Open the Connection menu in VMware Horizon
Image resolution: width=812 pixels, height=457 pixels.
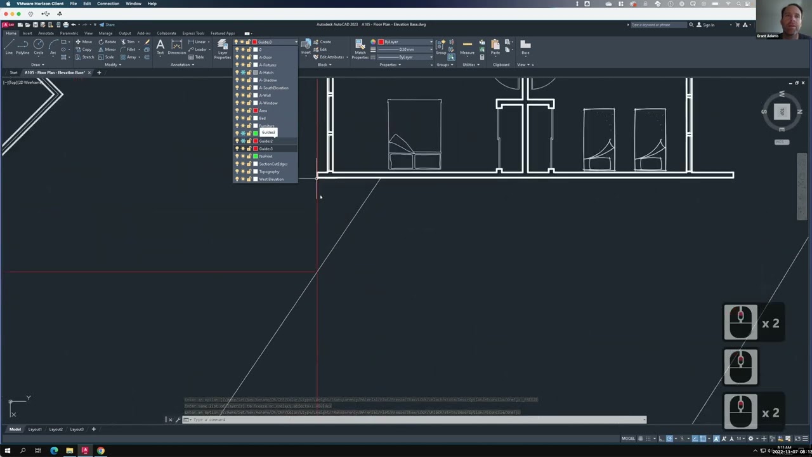tap(108, 4)
